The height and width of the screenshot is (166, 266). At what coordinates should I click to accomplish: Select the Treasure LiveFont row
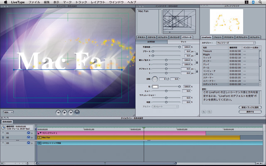(x=230, y=51)
